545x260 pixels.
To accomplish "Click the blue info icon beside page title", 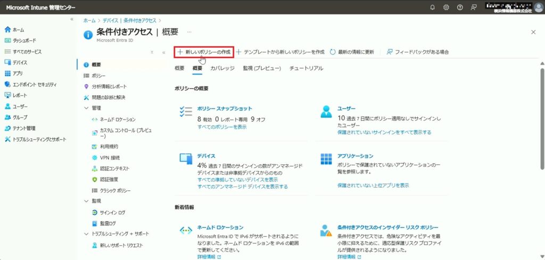I will pos(88,35).
